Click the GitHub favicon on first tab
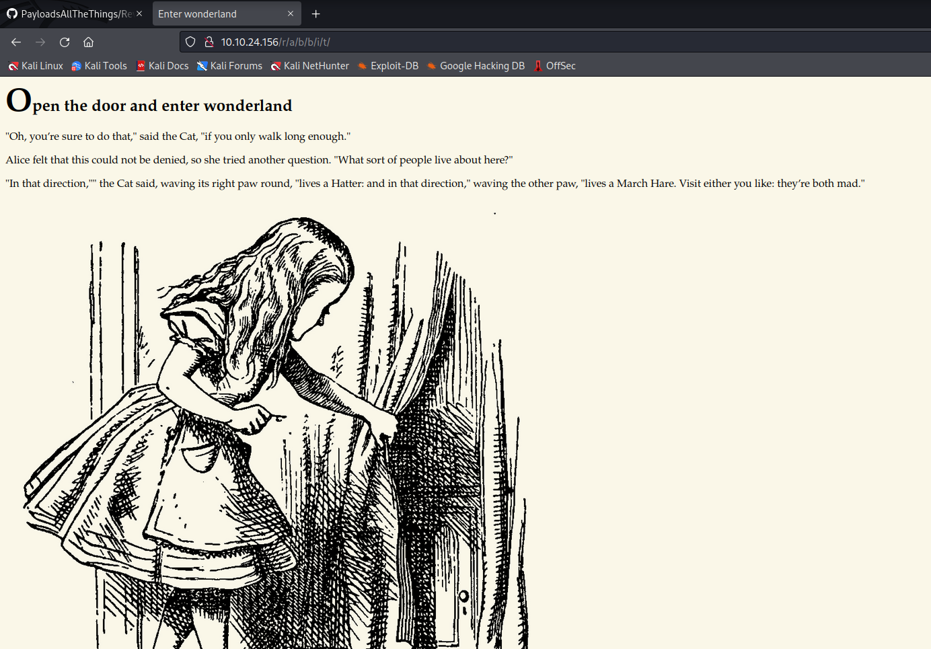The image size is (931, 649). coord(12,13)
